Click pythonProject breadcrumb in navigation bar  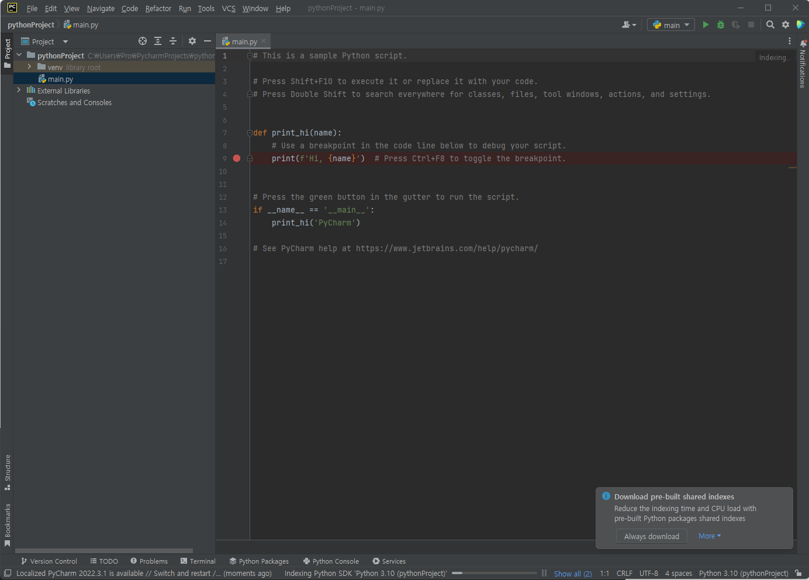[31, 25]
